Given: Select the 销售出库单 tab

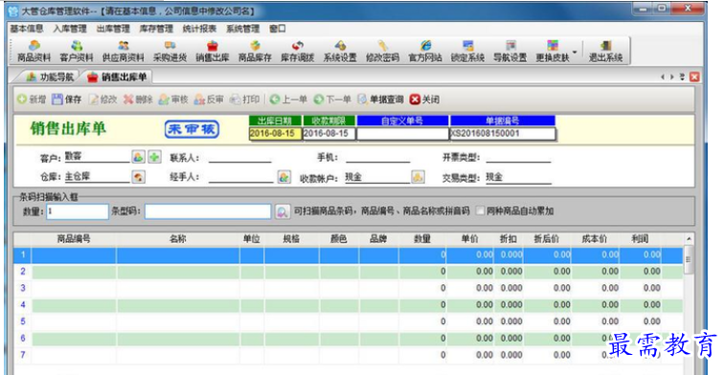Looking at the screenshot, I should (118, 77).
